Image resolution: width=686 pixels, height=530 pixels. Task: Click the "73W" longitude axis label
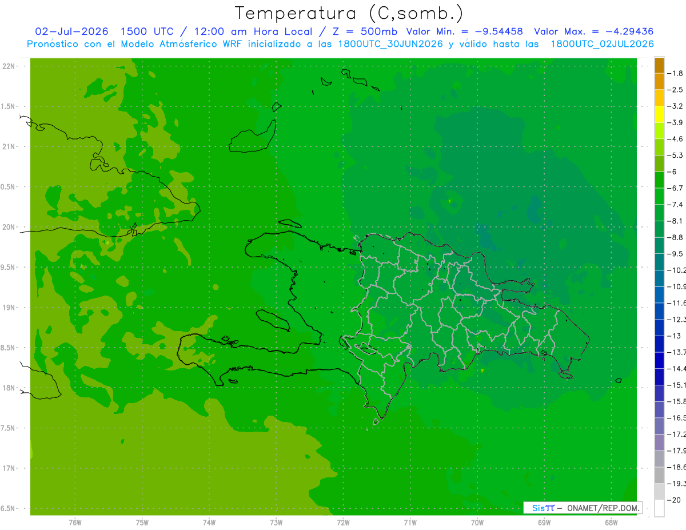[276, 522]
